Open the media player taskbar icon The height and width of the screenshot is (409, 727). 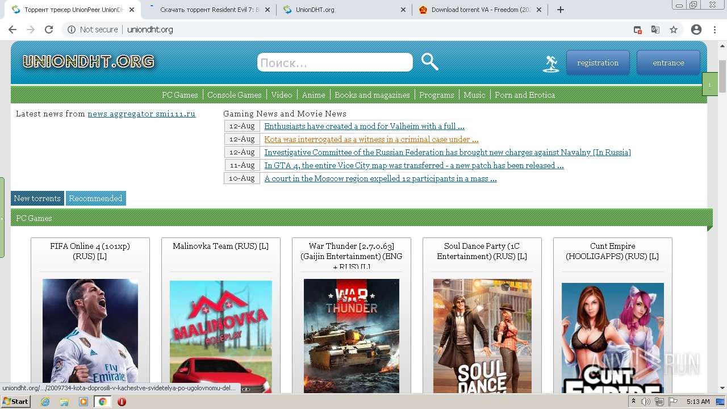click(83, 402)
